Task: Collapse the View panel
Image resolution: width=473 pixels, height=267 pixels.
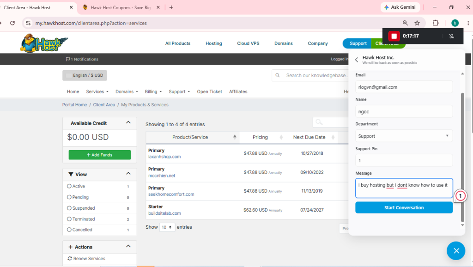Action: tap(128, 174)
